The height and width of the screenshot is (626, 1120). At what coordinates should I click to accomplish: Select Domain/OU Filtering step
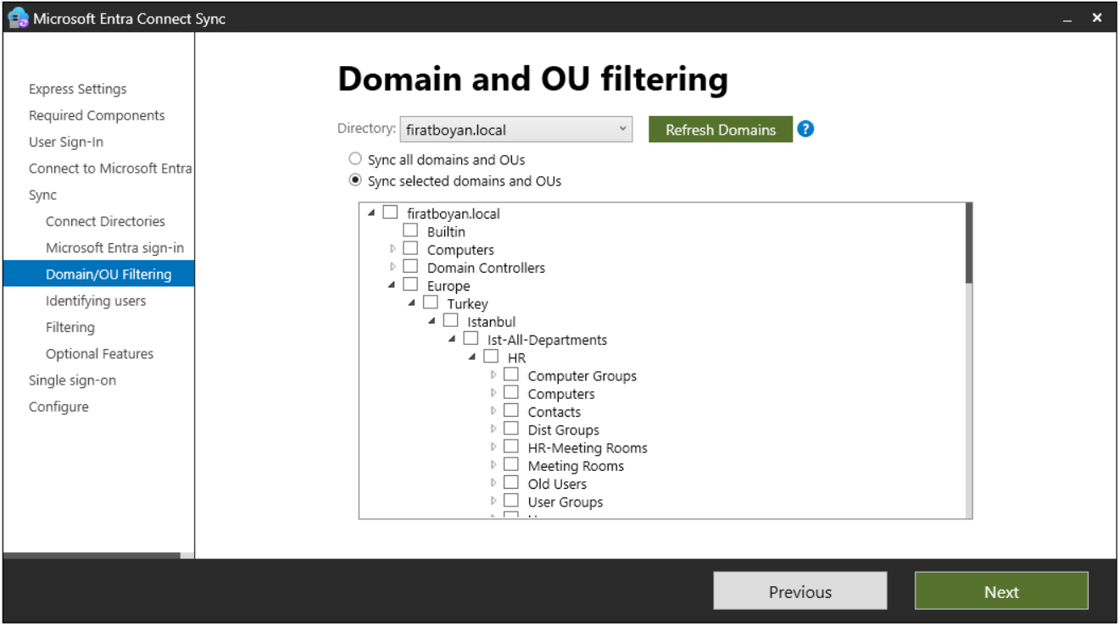click(98, 274)
